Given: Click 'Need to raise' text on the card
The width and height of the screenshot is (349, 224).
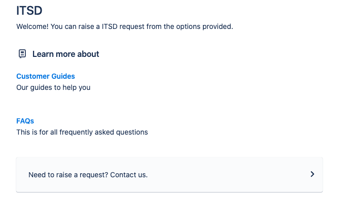Looking at the screenshot, I should 50,175.
